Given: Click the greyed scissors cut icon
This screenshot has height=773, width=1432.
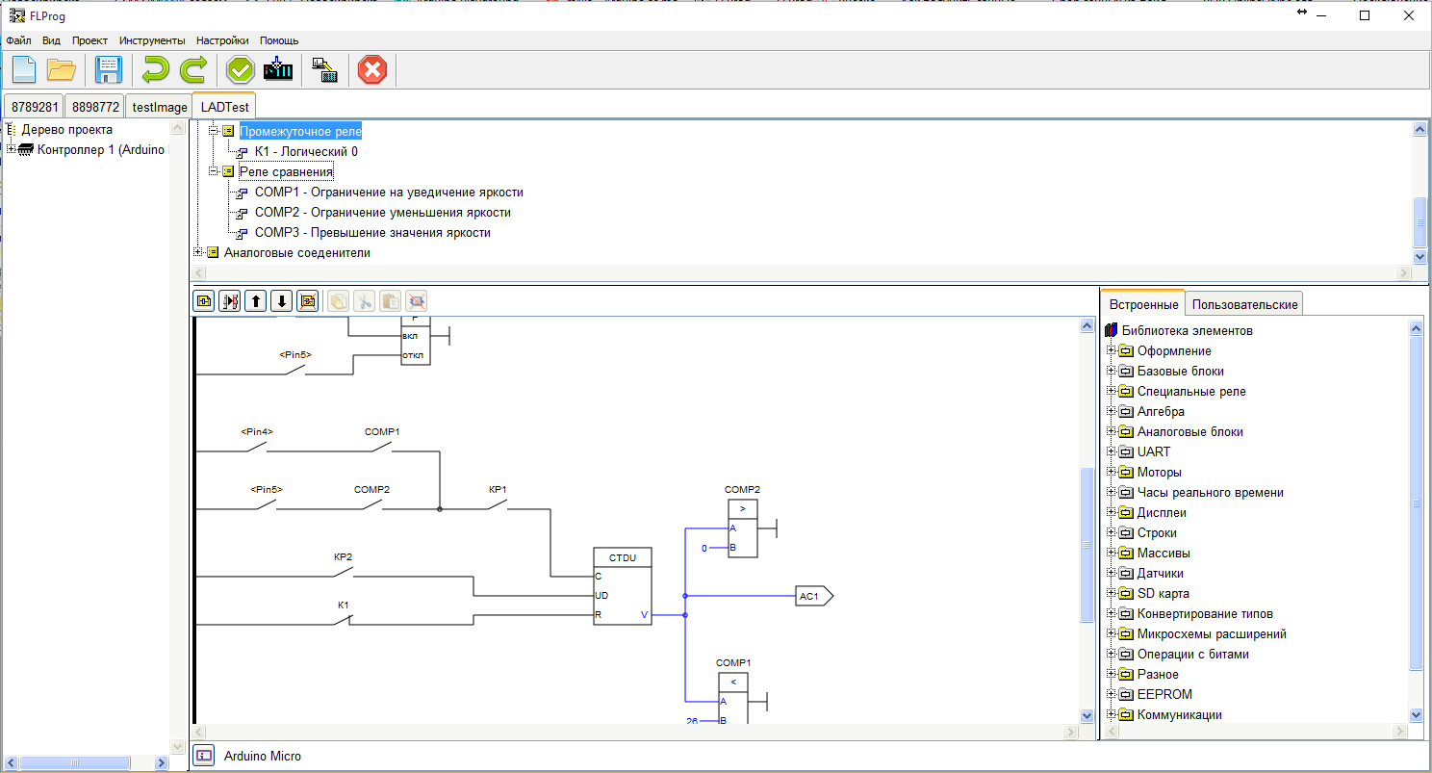Looking at the screenshot, I should [365, 300].
